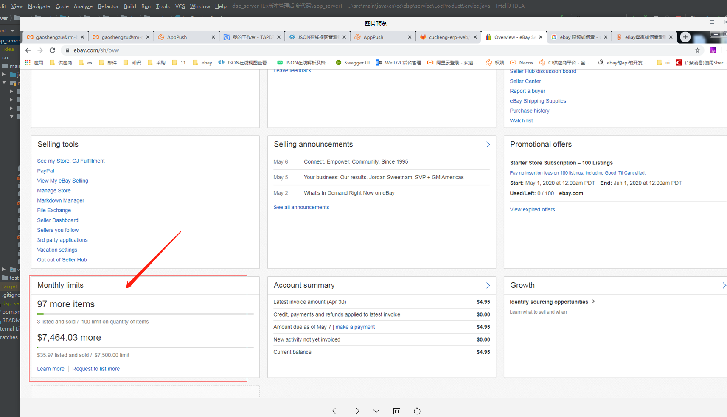Image resolution: width=727 pixels, height=417 pixels.
Task: Click View expired offers link
Action: pyautogui.click(x=532, y=210)
